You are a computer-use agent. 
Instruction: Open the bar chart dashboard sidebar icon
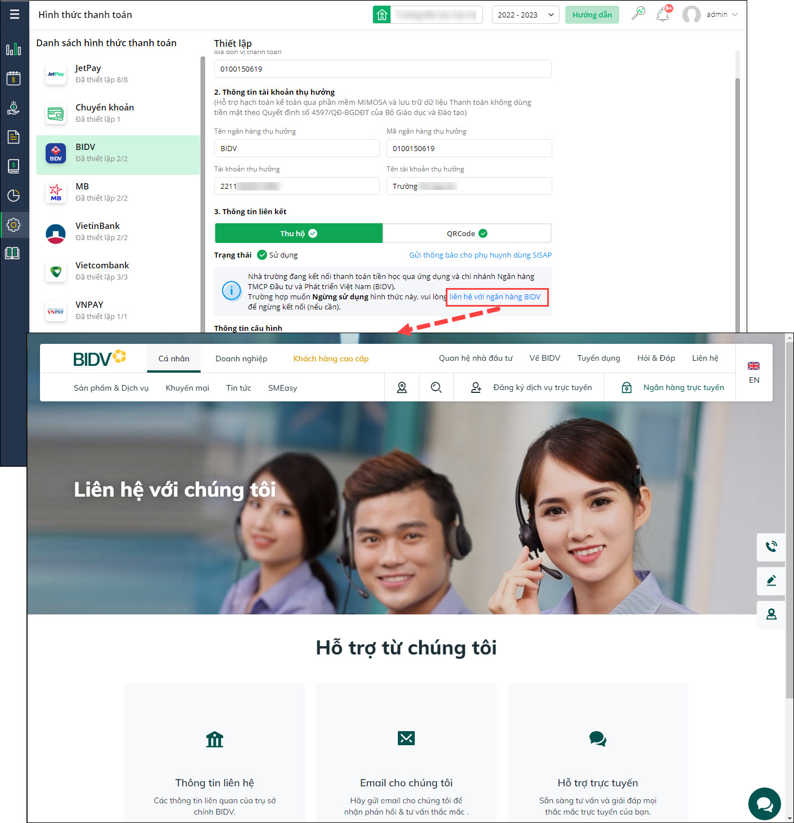point(14,50)
